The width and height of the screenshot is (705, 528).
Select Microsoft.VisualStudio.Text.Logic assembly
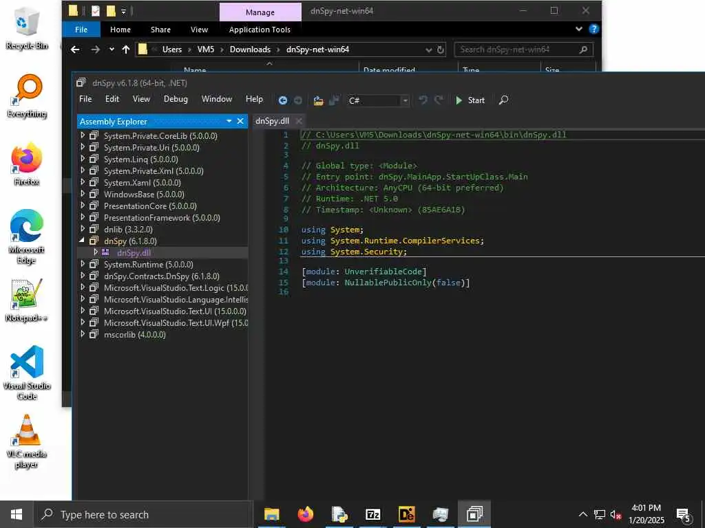pyautogui.click(x=176, y=288)
